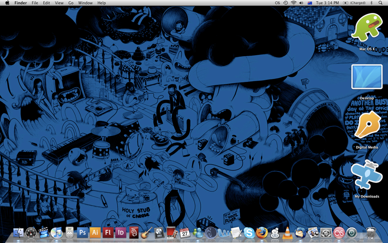The width and height of the screenshot is (388, 243).
Task: Launch VLC media player from the Dock
Action: 287,233
